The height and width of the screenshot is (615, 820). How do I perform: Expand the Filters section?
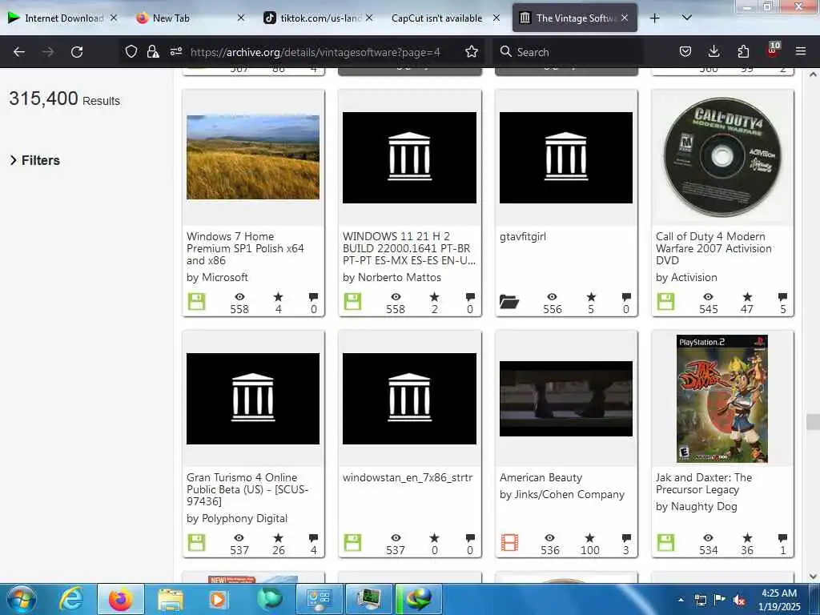click(x=35, y=160)
